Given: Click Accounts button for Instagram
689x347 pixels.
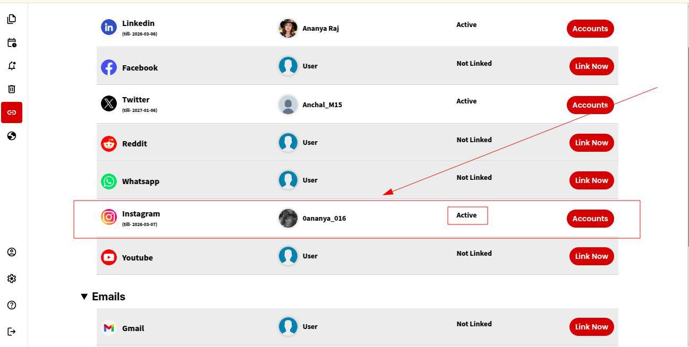Looking at the screenshot, I should coord(590,219).
